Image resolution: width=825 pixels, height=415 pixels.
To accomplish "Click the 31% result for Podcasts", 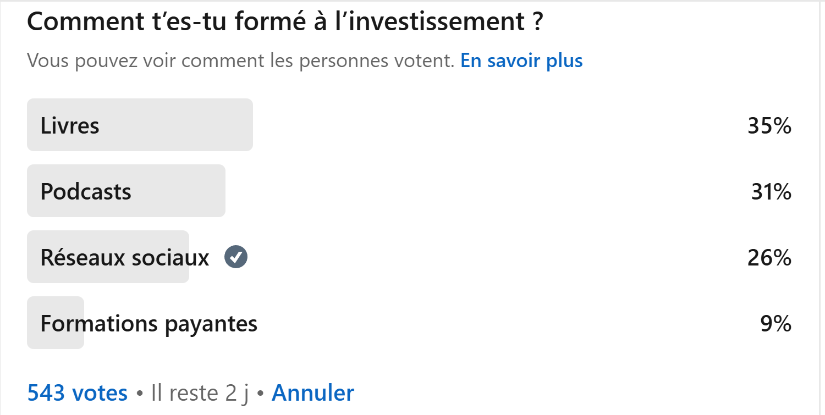I will (x=771, y=192).
